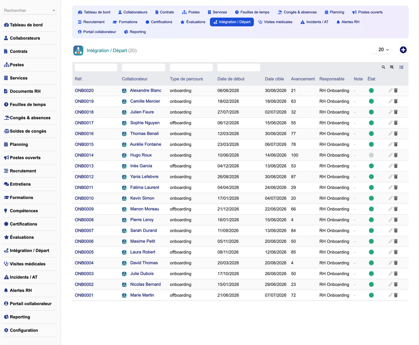This screenshot has width=419, height=345.
Task: Edit record ONB0014 Hugo Roux
Action: [x=390, y=155]
